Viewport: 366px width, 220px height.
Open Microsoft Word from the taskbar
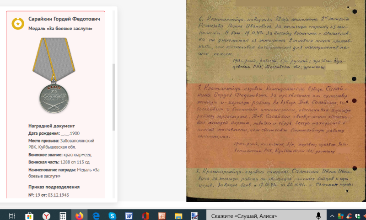tap(129, 215)
